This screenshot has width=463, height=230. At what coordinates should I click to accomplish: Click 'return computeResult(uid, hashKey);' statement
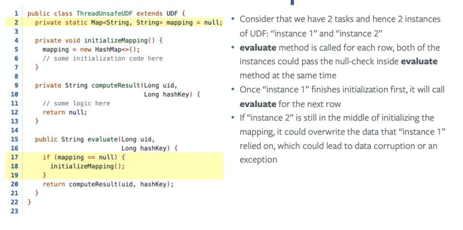[108, 184]
